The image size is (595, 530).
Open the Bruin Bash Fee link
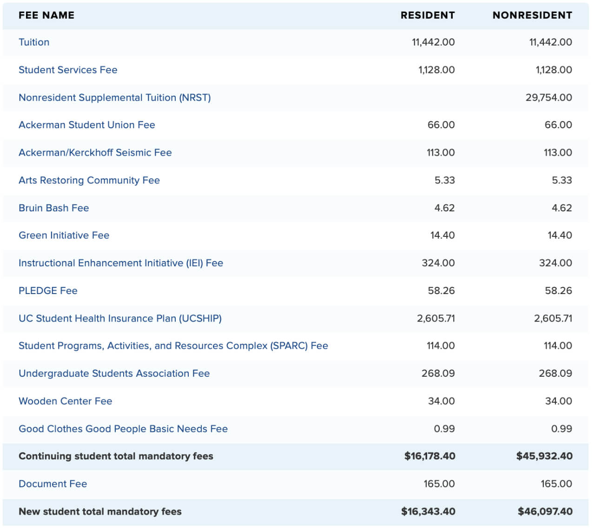54,208
